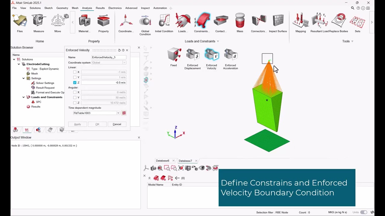Enable Linear Y velocity checkbox
The height and width of the screenshot is (216, 385).
click(75, 77)
